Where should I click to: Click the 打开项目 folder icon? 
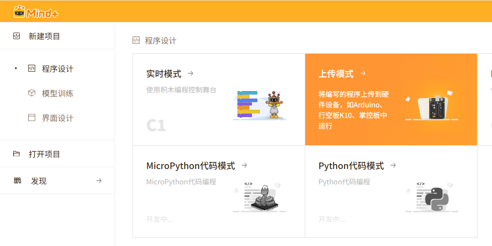point(17,154)
